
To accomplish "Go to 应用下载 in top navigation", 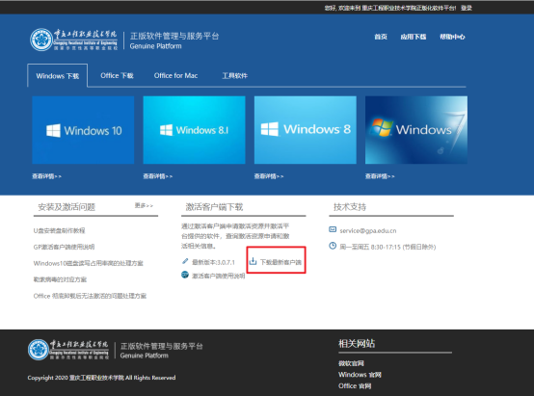I will click(x=414, y=37).
